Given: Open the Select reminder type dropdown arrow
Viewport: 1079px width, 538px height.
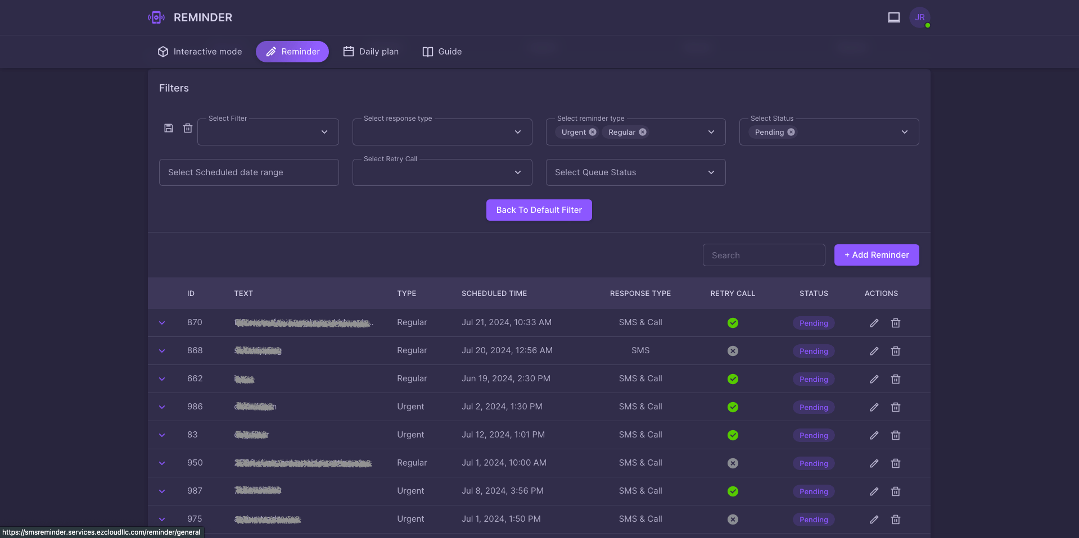Looking at the screenshot, I should [711, 132].
